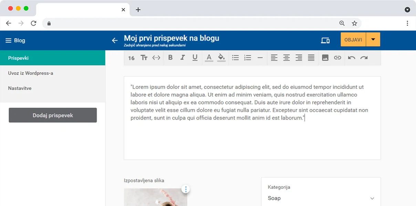
Task: Open the browser three-dot menu
Action: point(407,23)
